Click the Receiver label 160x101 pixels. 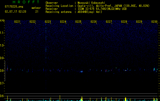(52, 9)
